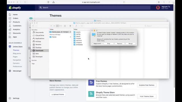Click the Upload theme button
This screenshot has width=182, height=102.
(x=58, y=94)
